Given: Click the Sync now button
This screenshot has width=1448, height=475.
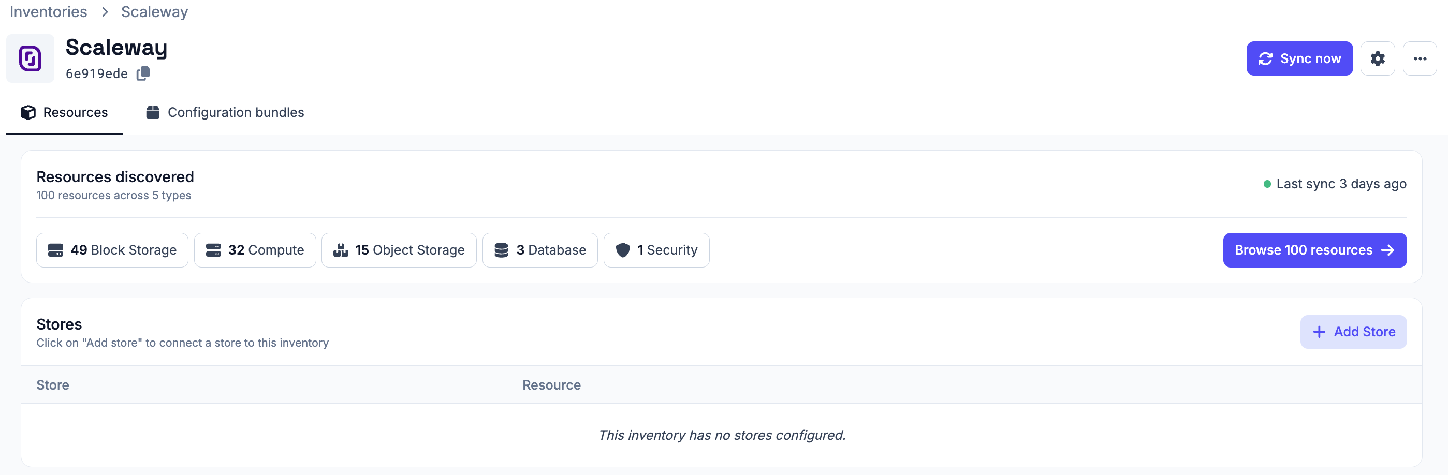Looking at the screenshot, I should pos(1299,58).
